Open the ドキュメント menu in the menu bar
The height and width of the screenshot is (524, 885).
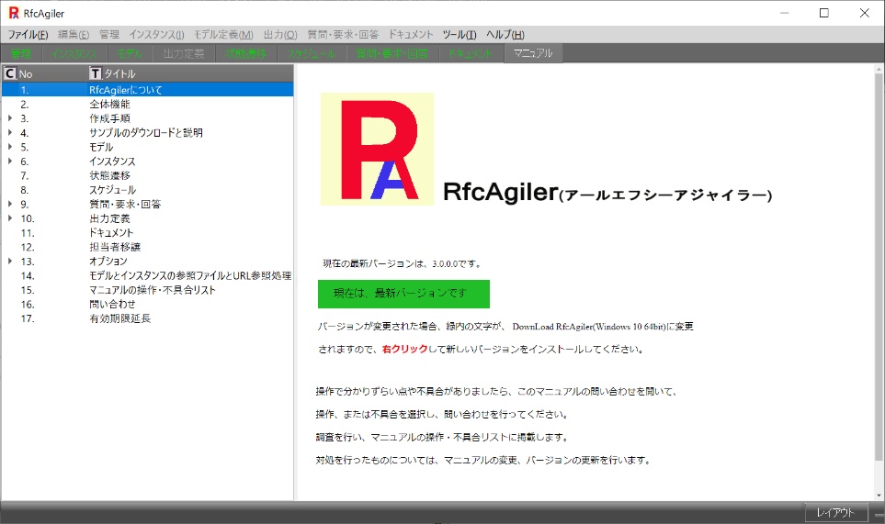(410, 34)
